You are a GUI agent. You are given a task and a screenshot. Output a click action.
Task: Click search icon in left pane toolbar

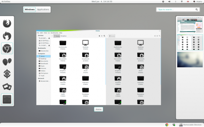point(104,36)
